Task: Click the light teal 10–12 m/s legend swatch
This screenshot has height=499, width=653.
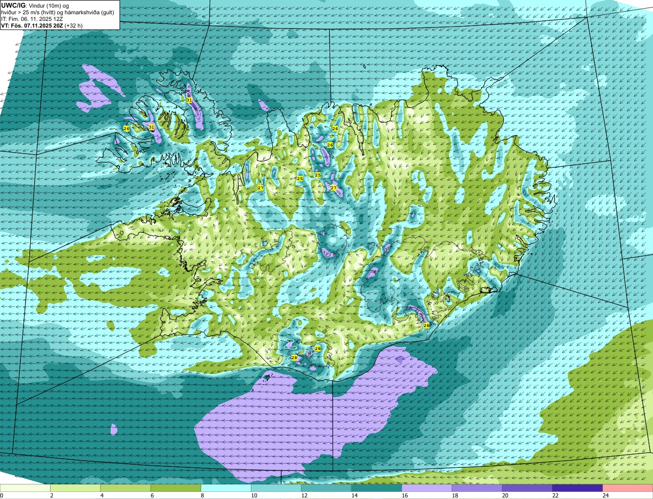Action: click(x=277, y=488)
